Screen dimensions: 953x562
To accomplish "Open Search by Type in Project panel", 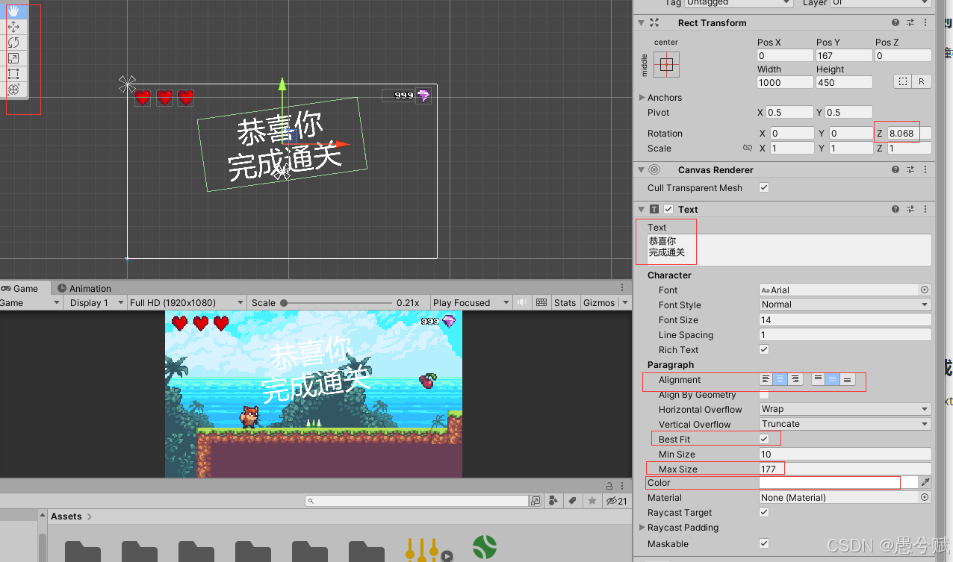I will 554,501.
